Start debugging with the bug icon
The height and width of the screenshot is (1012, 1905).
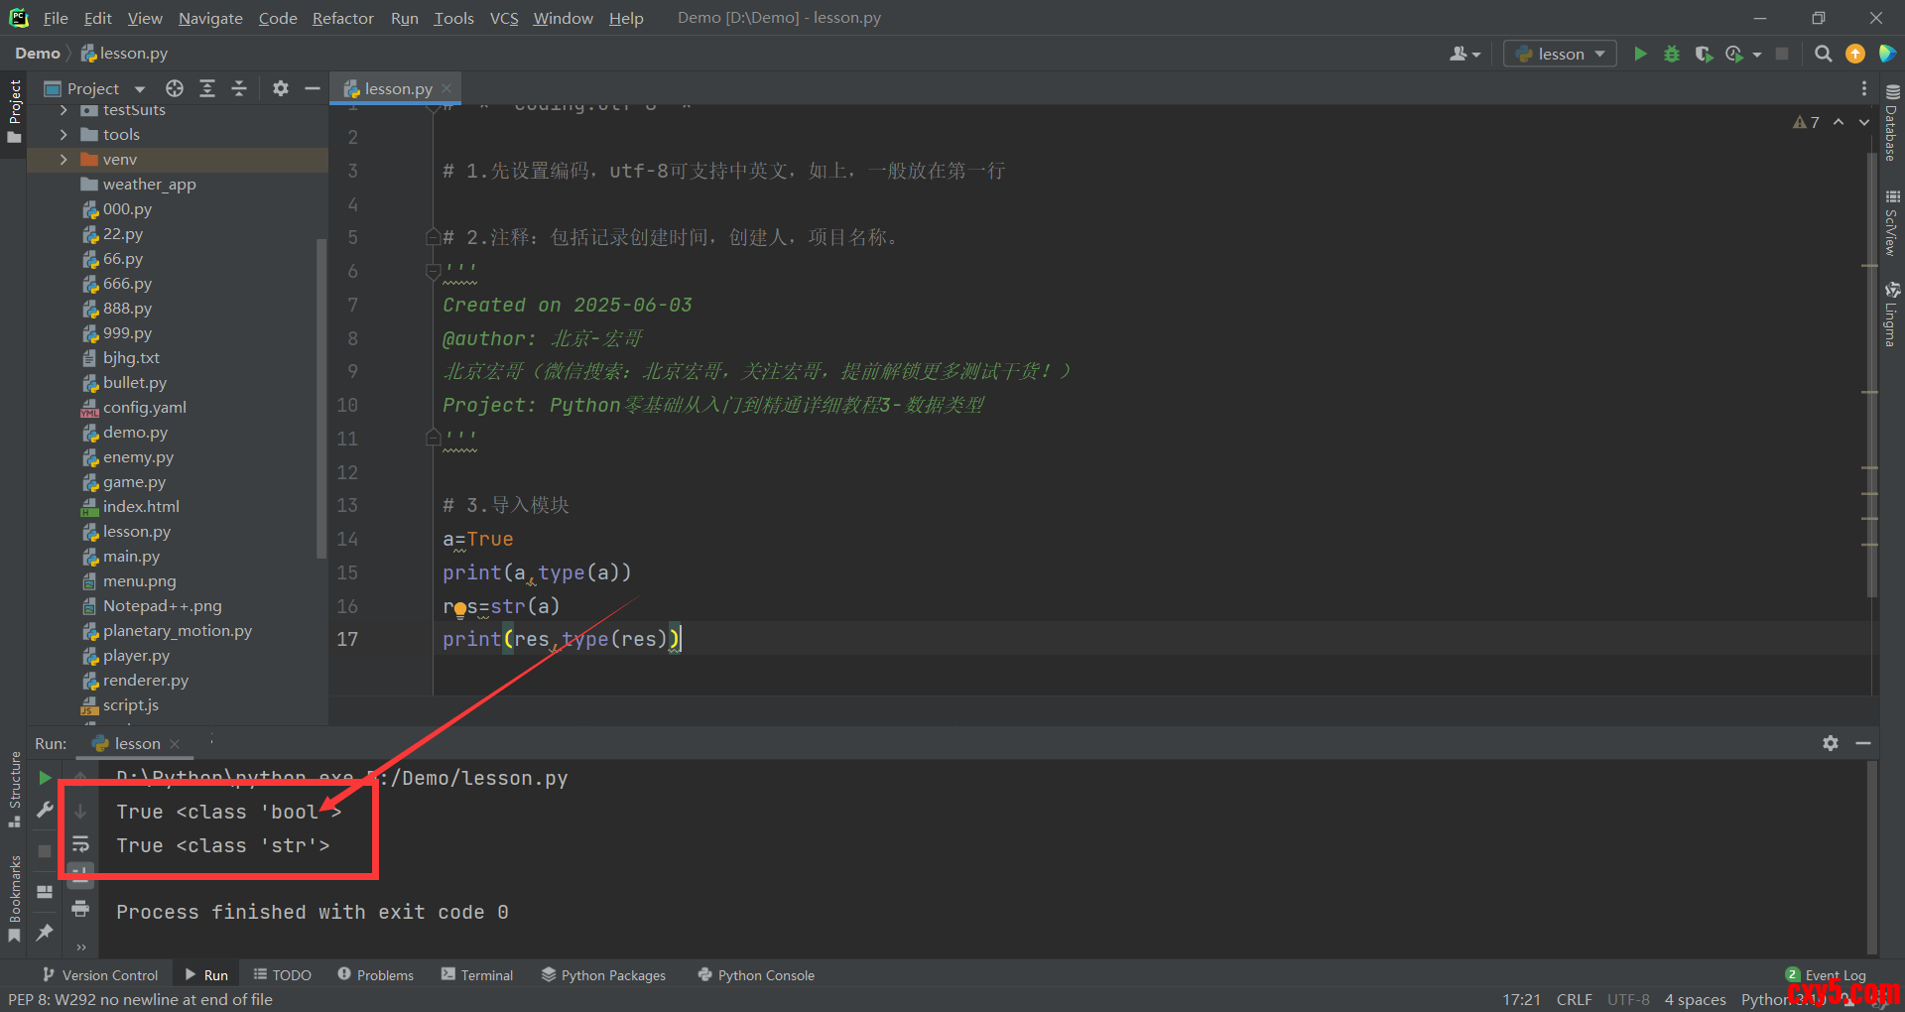[1672, 54]
